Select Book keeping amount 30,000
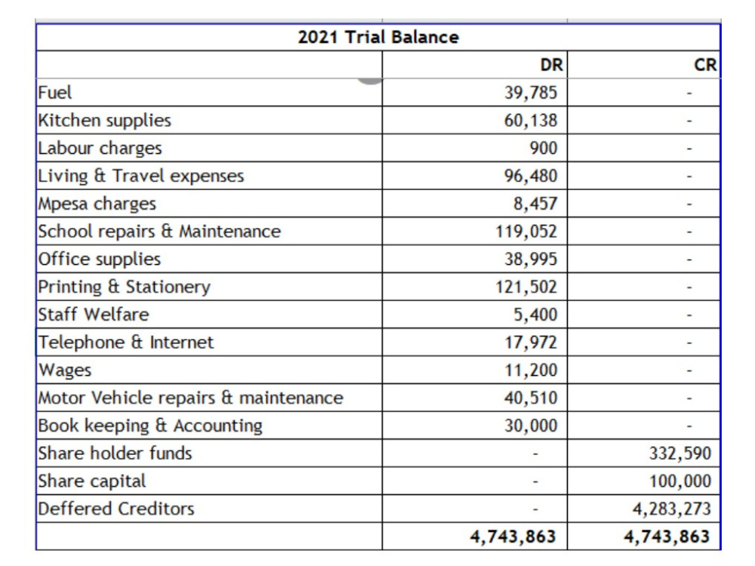Image resolution: width=755 pixels, height=566 pixels. (x=531, y=426)
